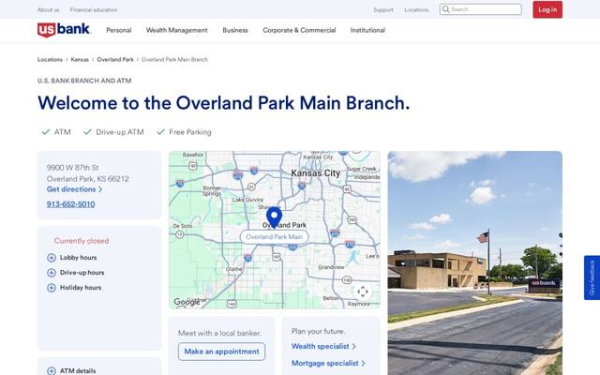
Task: Expand Lobby hours plus icon
Action: [52, 258]
